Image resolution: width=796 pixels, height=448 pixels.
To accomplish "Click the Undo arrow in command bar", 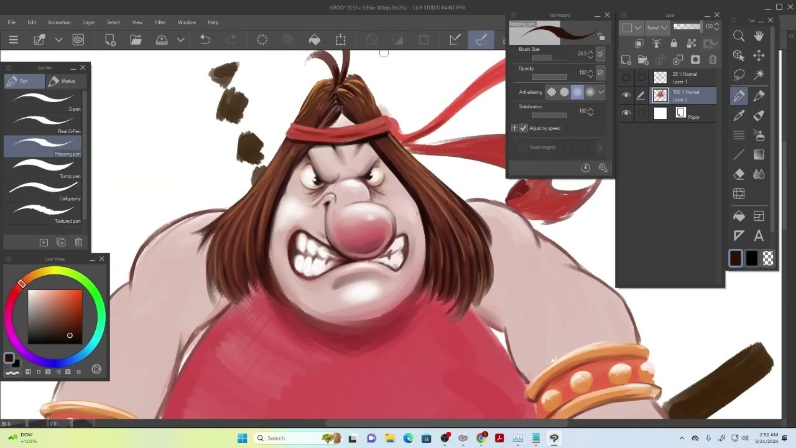I will (205, 40).
